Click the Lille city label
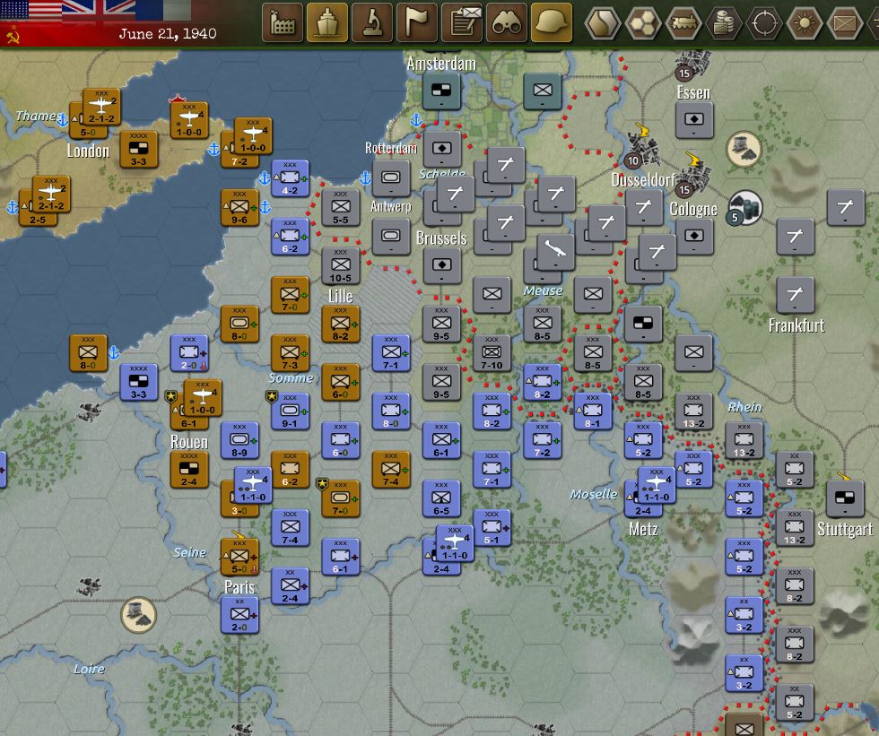Screen dimensions: 879x736 coord(340,297)
